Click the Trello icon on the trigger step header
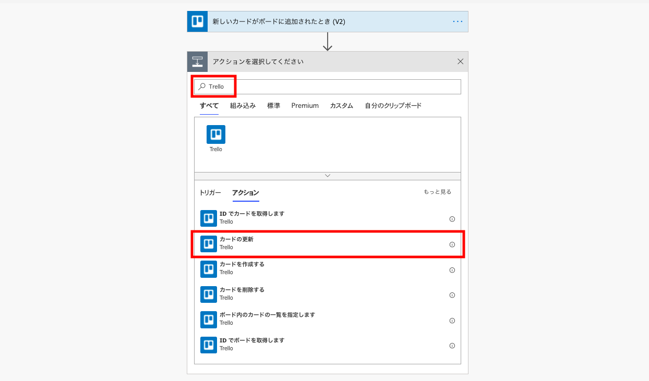Screen dimensions: 649x381 click(x=197, y=21)
